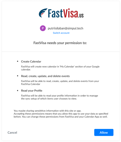Click the bullet beside Read, create, update events
This screenshot has width=121, height=142.
[x=18, y=76]
